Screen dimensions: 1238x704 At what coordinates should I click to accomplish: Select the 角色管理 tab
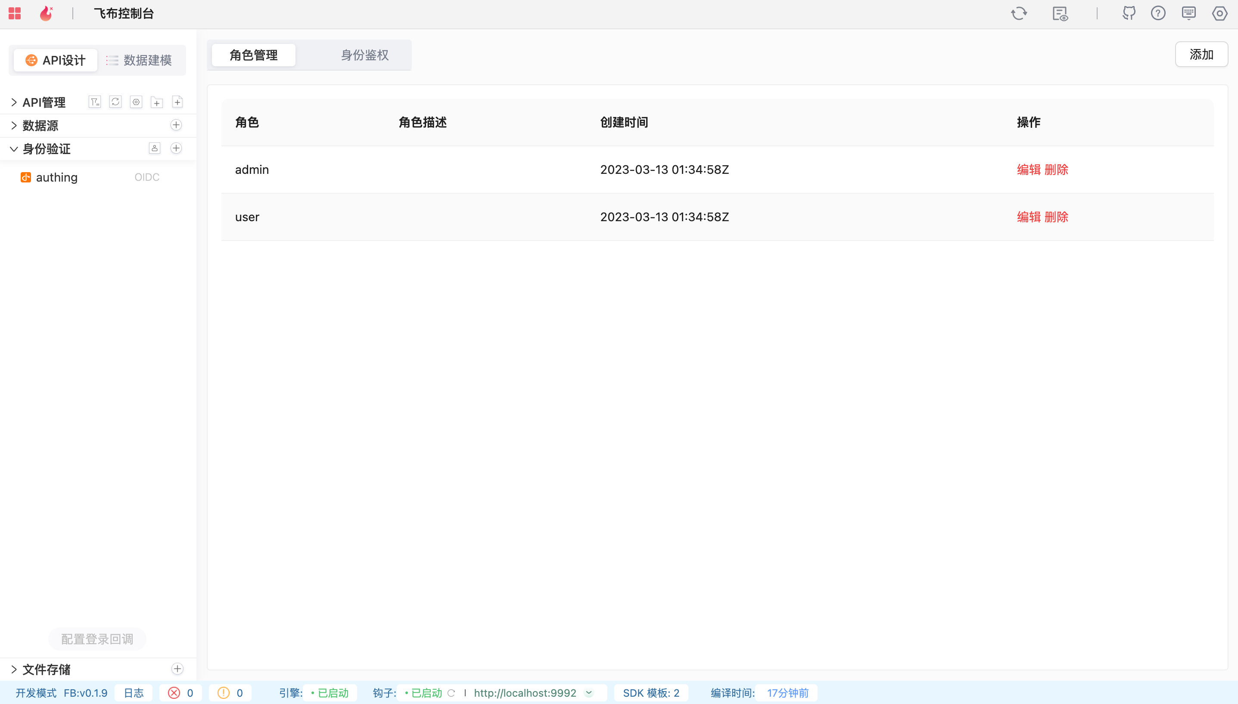click(254, 55)
